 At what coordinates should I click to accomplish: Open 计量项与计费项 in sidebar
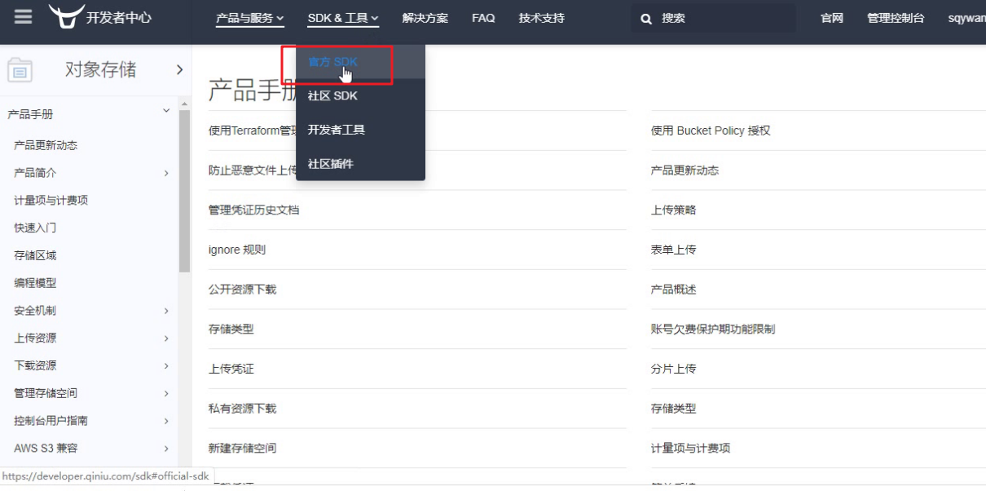pos(51,201)
